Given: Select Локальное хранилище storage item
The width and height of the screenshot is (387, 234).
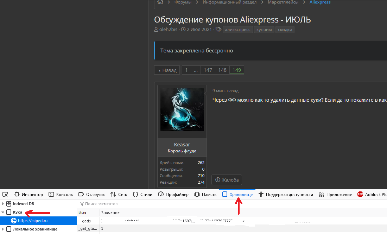Looking at the screenshot, I should tap(35, 229).
